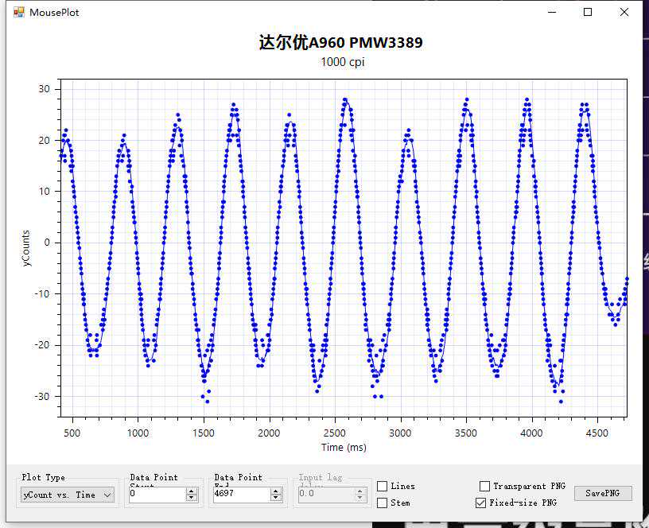Enable the Lines checkbox
Image resolution: width=649 pixels, height=528 pixels.
click(x=383, y=486)
